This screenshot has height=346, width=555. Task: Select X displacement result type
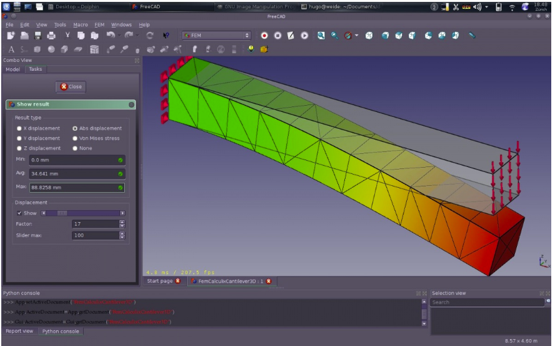(19, 128)
